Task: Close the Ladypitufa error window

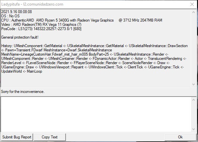Action: click(192, 4)
